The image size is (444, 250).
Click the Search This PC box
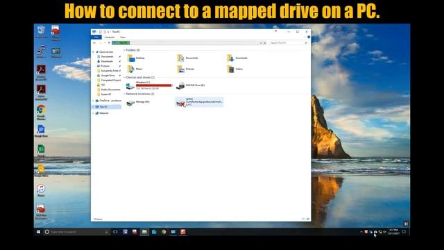(289, 43)
